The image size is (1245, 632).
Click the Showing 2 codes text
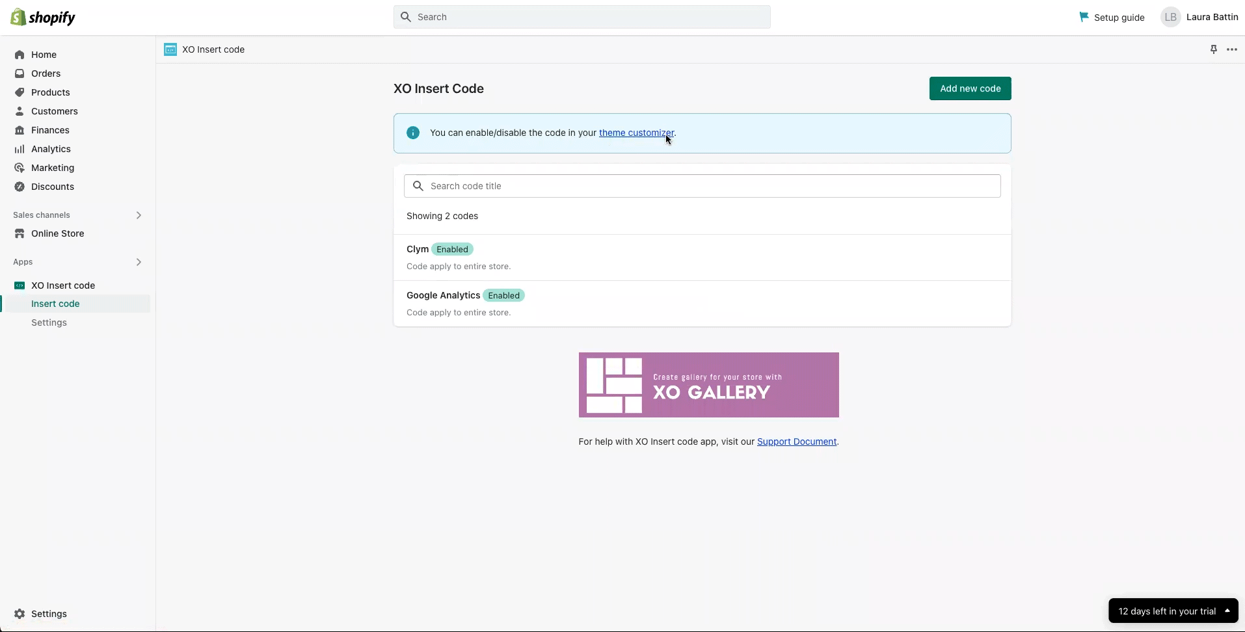(442, 216)
